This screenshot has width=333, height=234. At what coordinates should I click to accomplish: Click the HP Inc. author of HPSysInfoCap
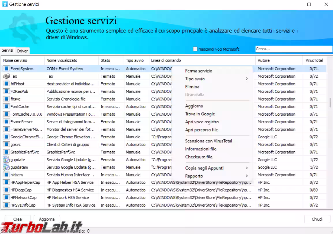coord(264,205)
